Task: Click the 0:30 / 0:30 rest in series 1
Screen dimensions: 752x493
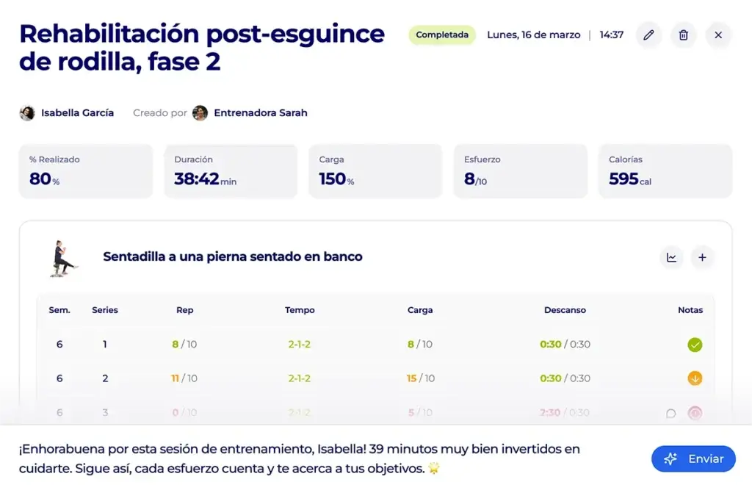Action: click(x=565, y=344)
